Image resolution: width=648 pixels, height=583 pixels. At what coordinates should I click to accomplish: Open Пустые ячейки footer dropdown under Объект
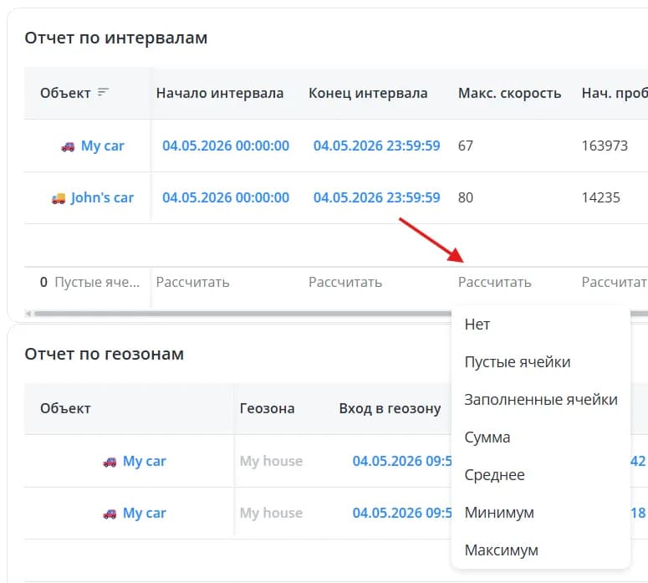click(89, 283)
